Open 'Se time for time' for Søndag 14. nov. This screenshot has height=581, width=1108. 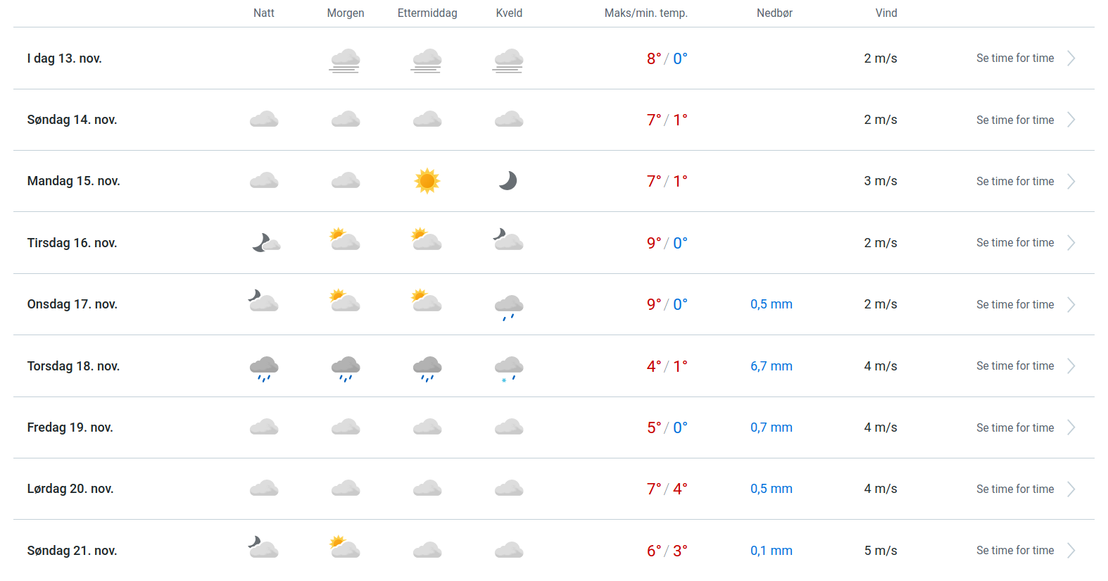point(1014,120)
